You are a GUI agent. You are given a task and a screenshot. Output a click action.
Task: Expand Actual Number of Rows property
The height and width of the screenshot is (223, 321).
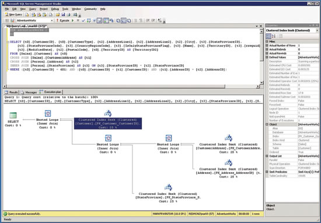[267, 46]
